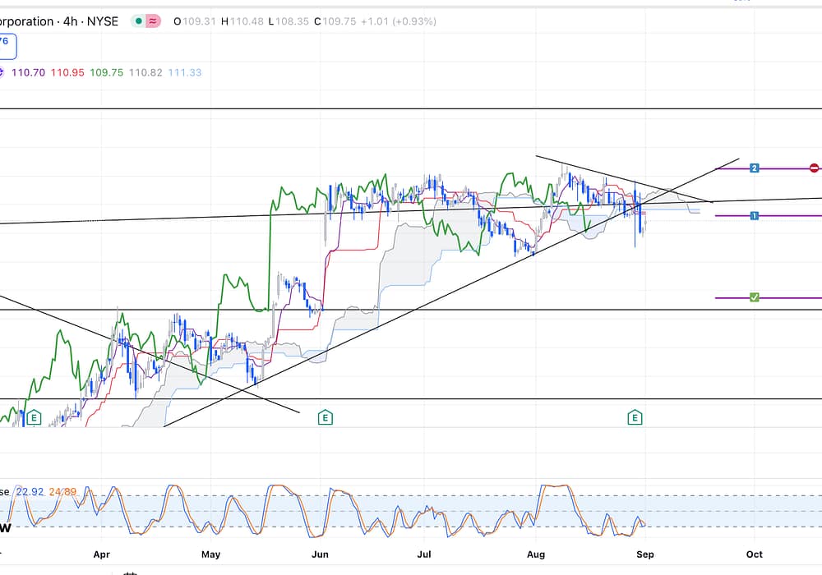Click the red no-entry circle icon

pos(814,168)
